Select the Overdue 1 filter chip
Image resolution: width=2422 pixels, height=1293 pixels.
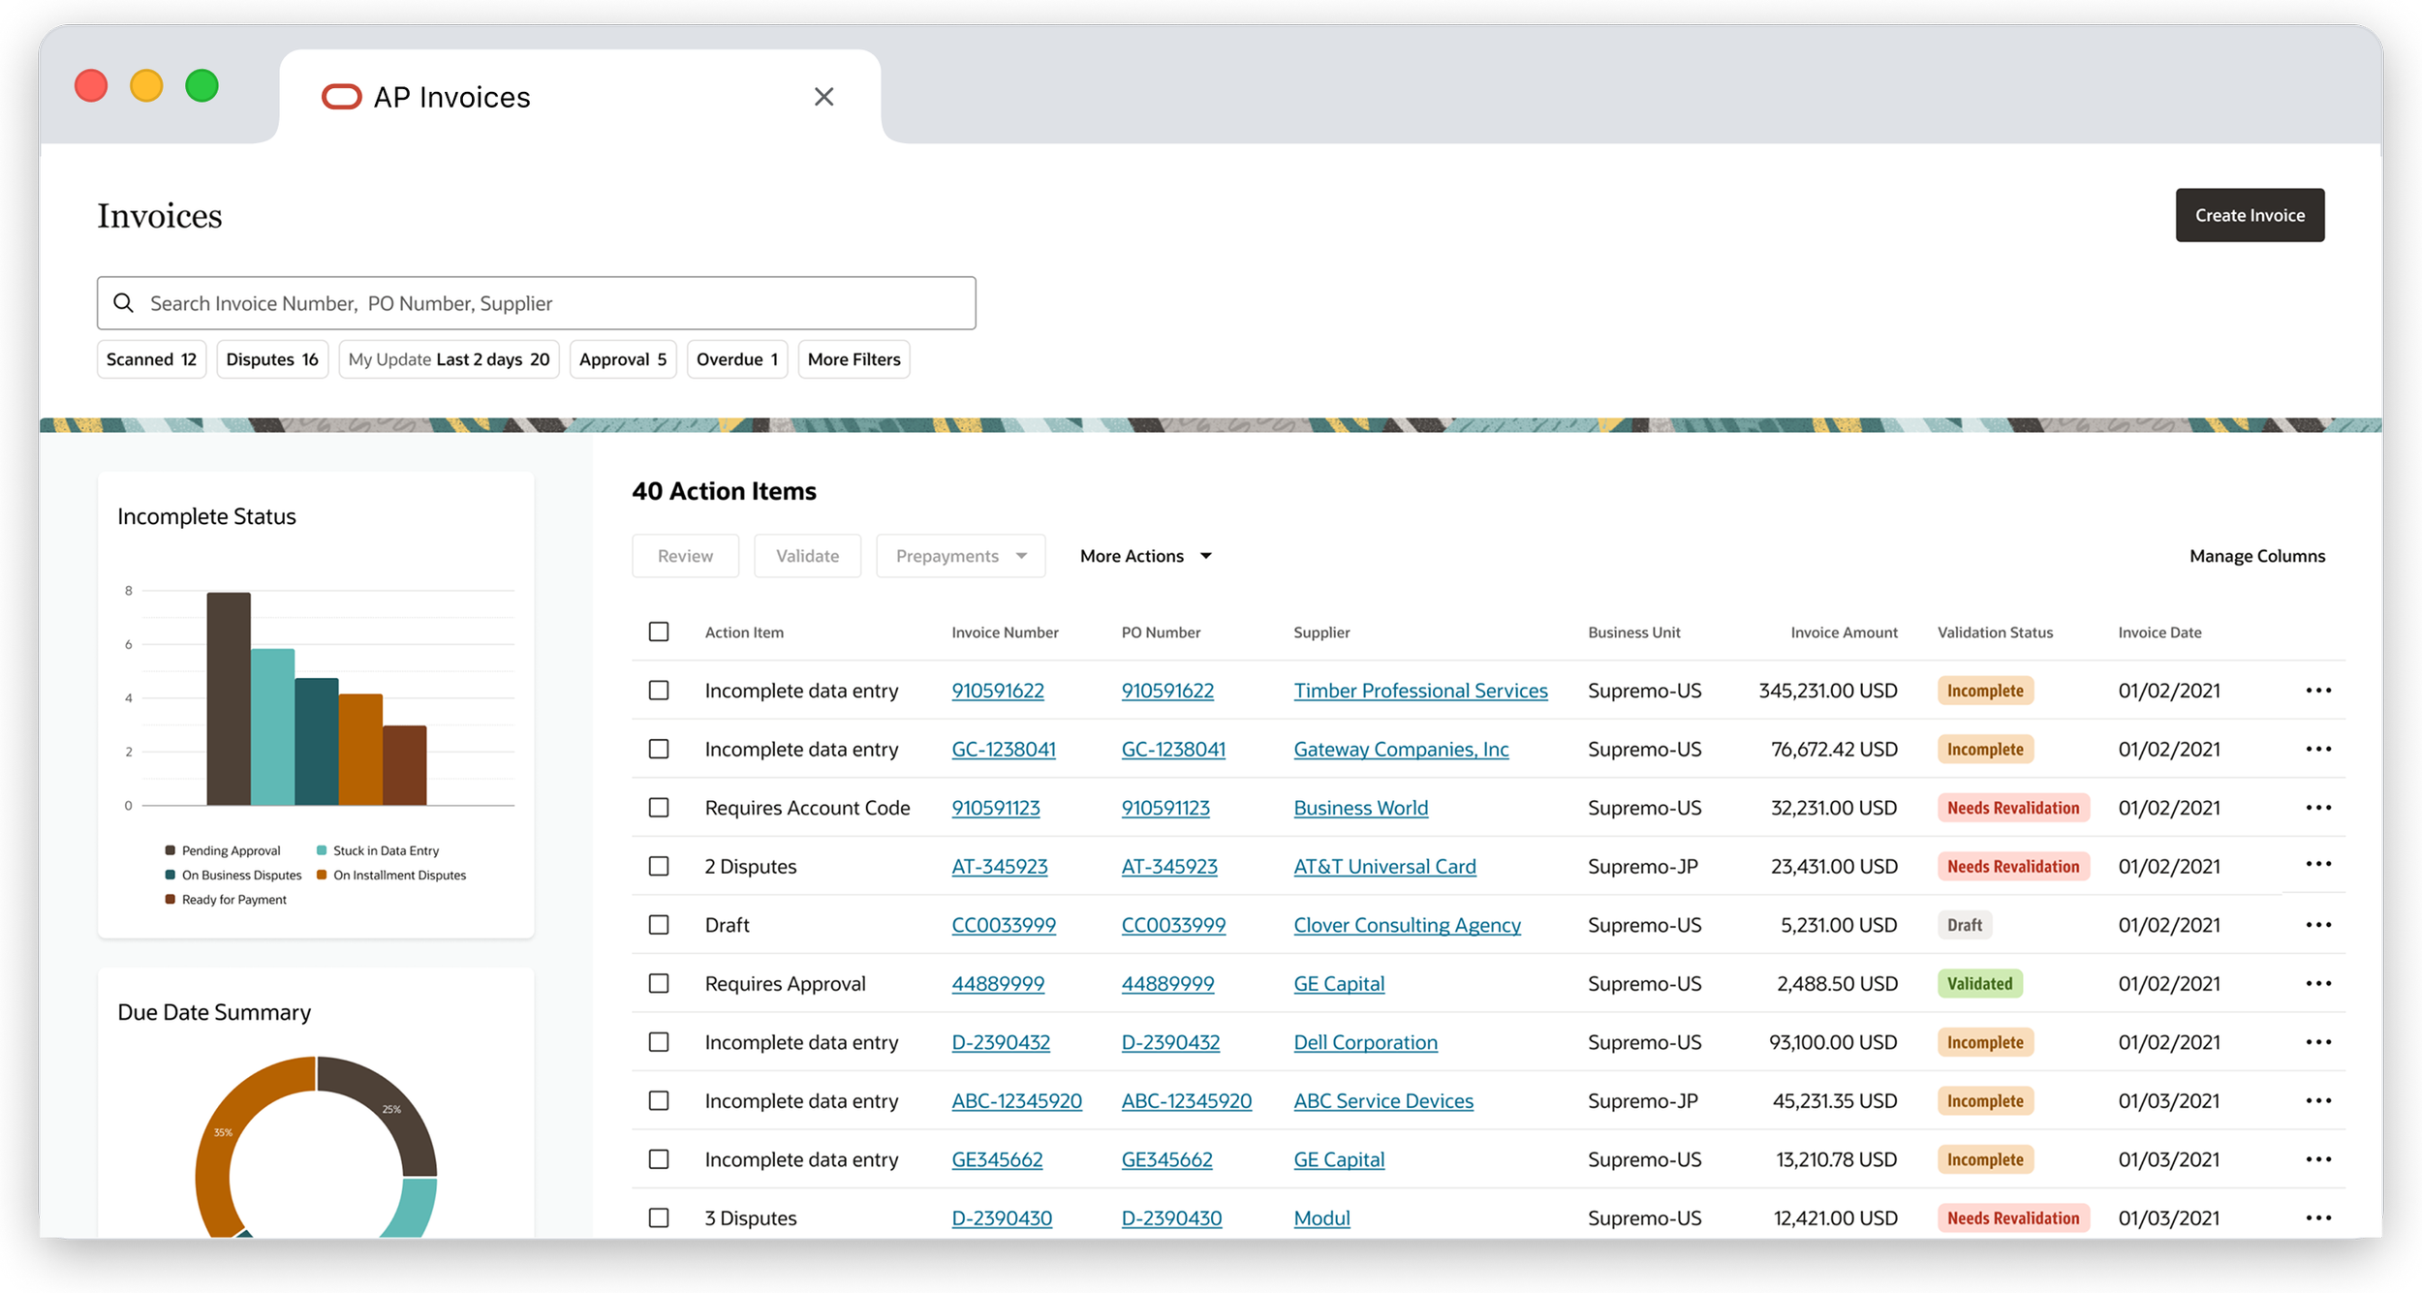point(736,359)
